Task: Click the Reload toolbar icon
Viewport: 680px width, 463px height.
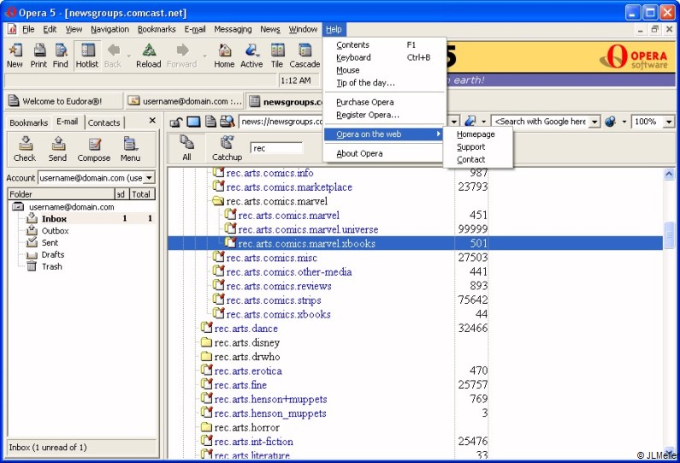Action: [148, 56]
